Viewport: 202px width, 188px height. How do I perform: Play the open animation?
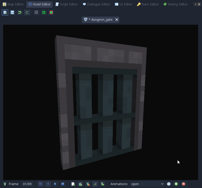[x=169, y=184]
